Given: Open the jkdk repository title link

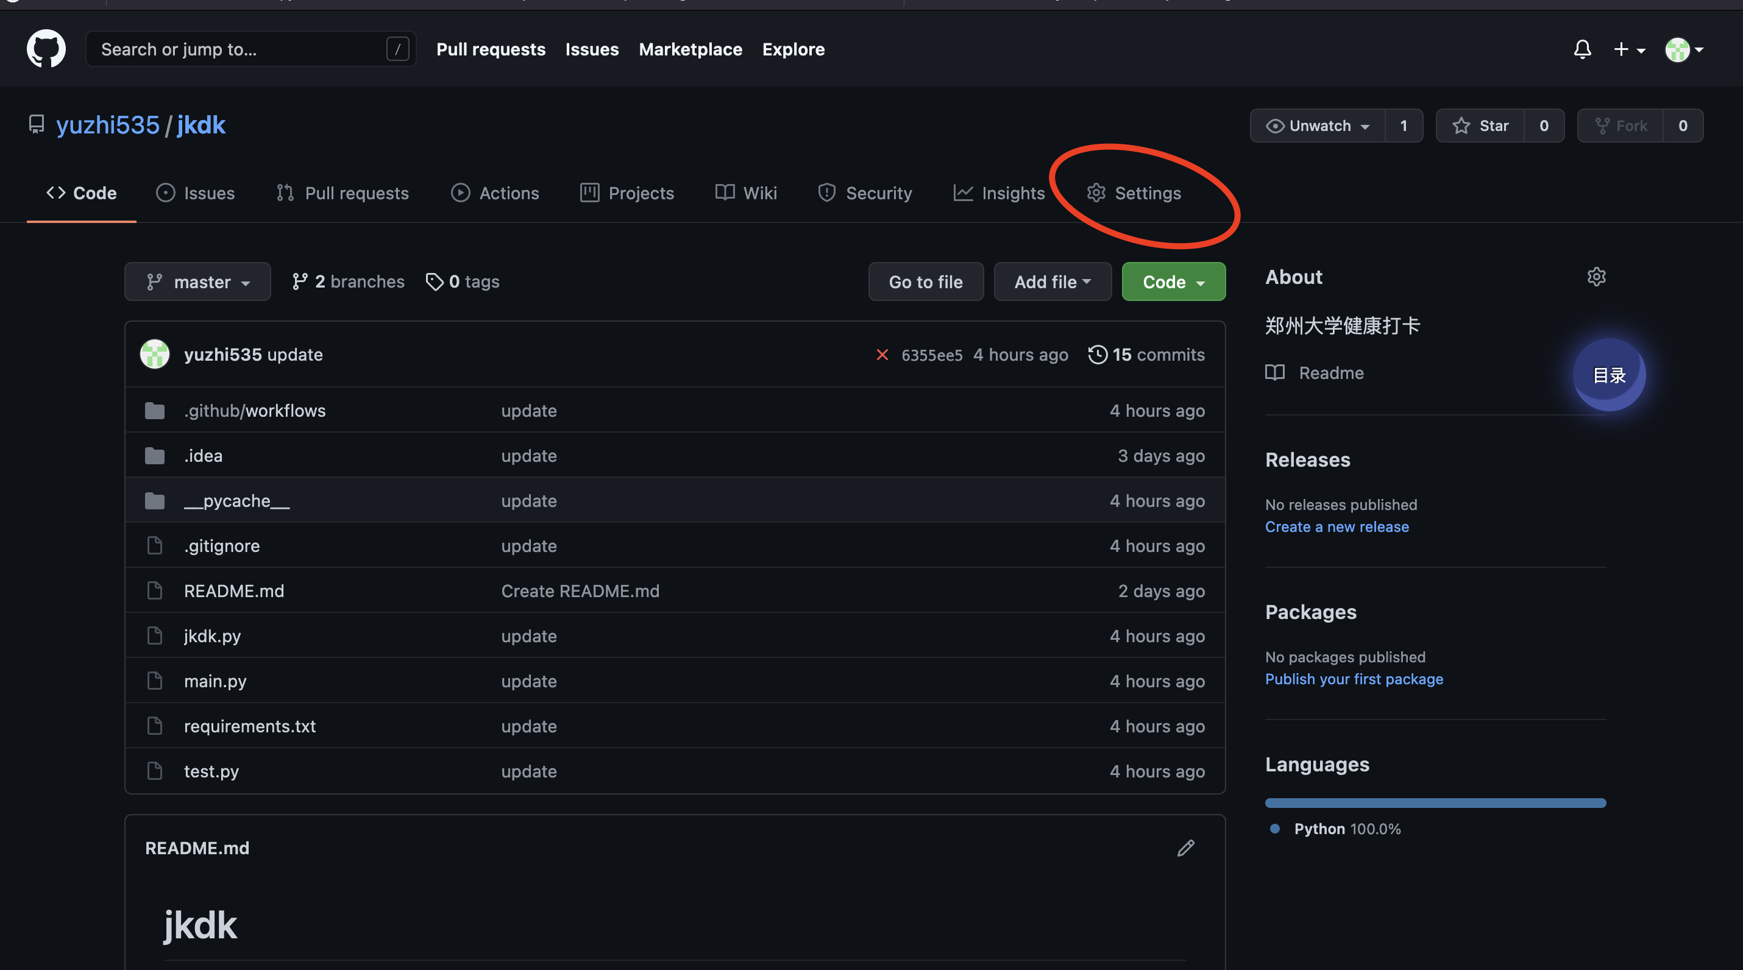Looking at the screenshot, I should [x=201, y=125].
